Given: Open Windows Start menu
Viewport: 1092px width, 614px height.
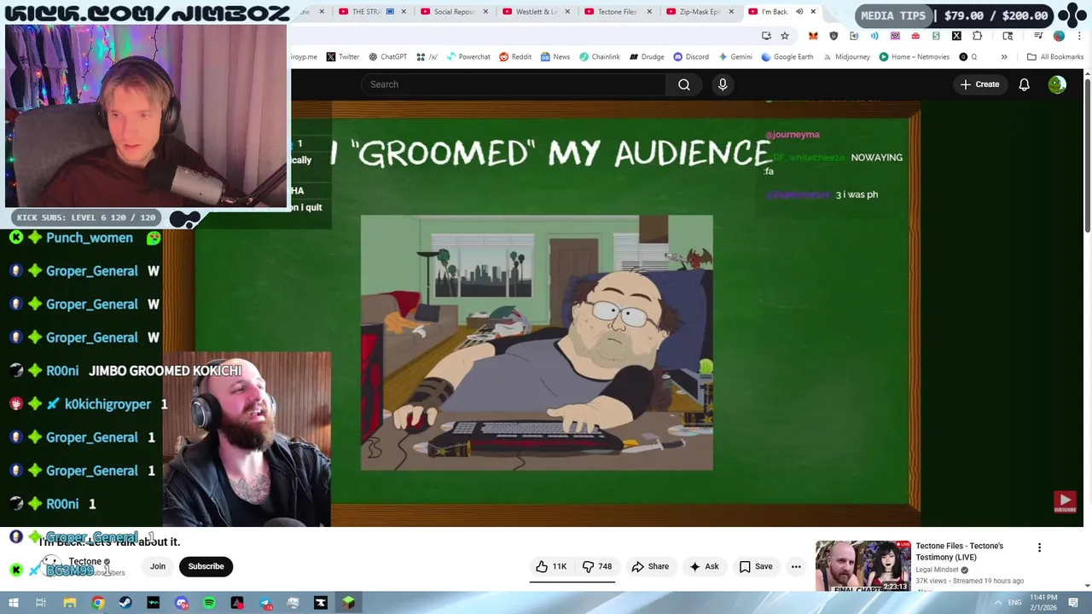Looking at the screenshot, I should 14,603.
